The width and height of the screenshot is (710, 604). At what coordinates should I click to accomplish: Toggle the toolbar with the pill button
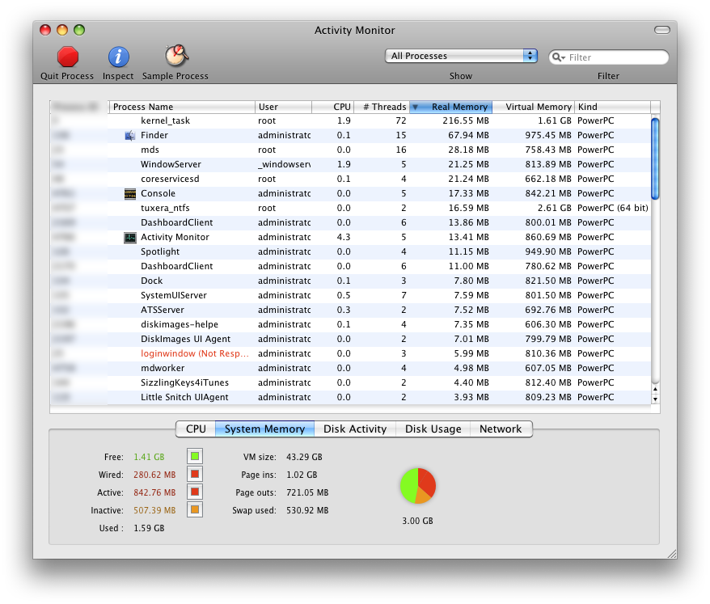(x=661, y=30)
